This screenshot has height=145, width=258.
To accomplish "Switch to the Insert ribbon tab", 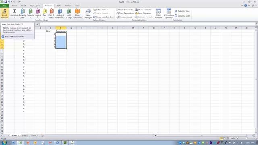I will [x=23, y=6].
